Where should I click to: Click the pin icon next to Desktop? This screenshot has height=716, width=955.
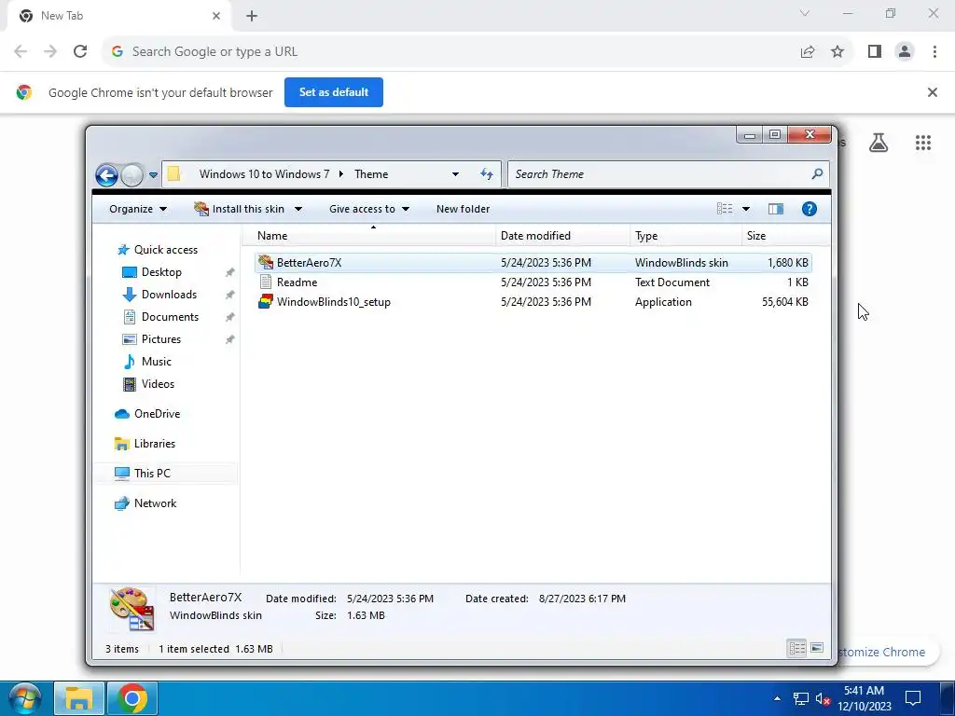click(x=229, y=273)
